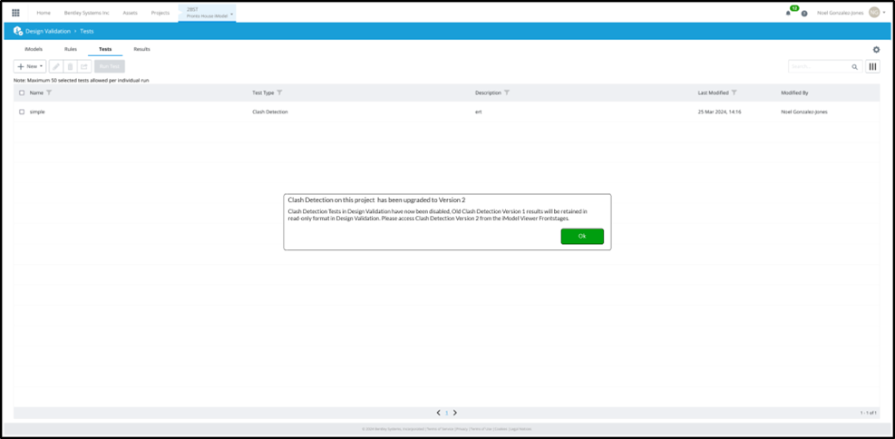Open the column chooser icon
The height and width of the screenshot is (439, 895).
(872, 67)
